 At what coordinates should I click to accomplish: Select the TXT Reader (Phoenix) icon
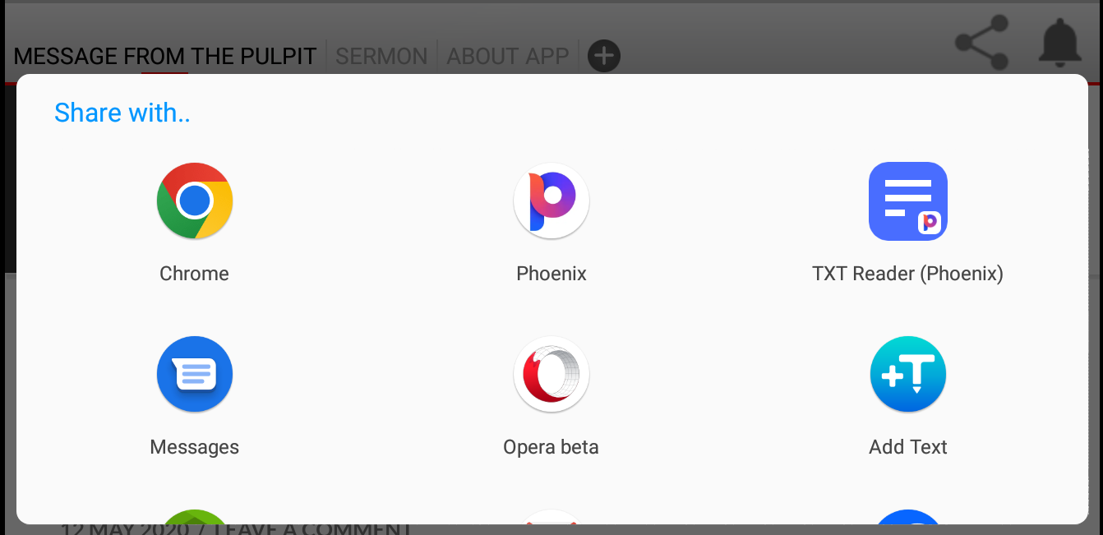coord(908,201)
